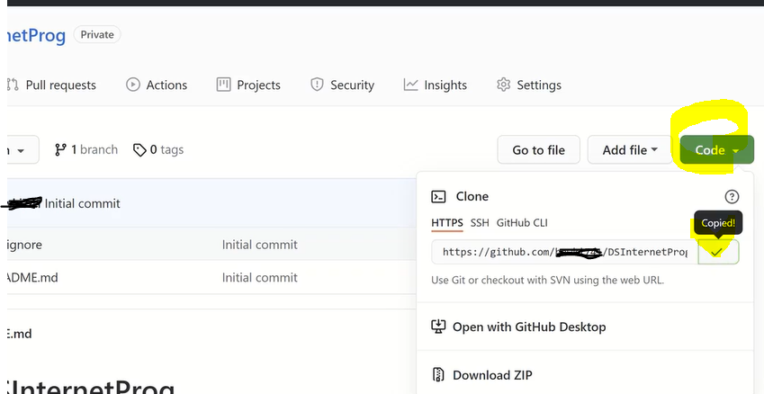Click the Clone terminal icon
764x394 pixels.
(438, 196)
